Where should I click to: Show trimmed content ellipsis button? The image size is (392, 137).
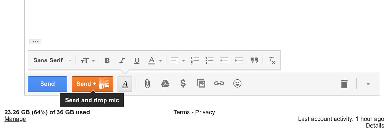[35, 42]
